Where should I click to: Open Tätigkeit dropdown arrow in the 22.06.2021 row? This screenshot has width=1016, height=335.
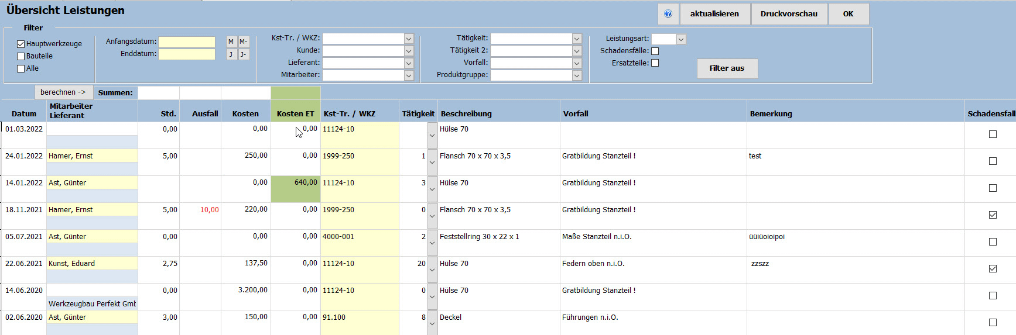[x=432, y=270]
